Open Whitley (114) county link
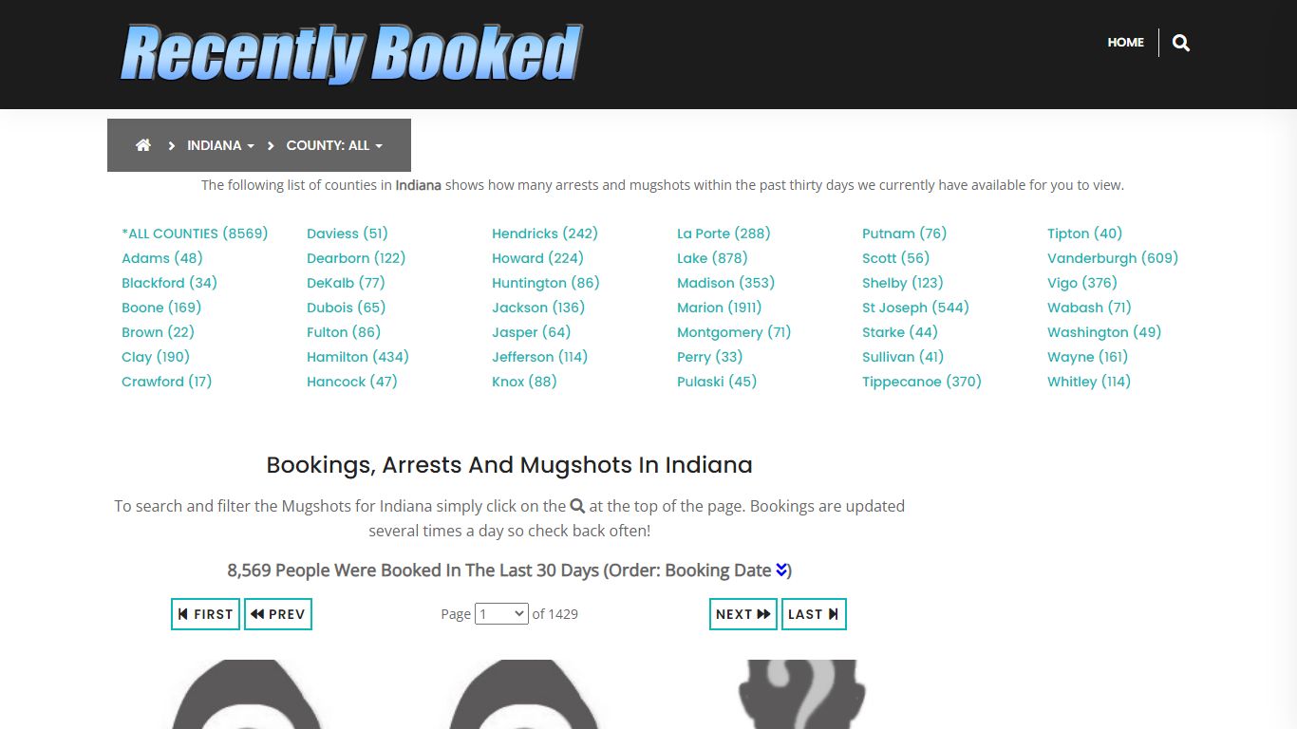The image size is (1297, 729). tap(1089, 382)
